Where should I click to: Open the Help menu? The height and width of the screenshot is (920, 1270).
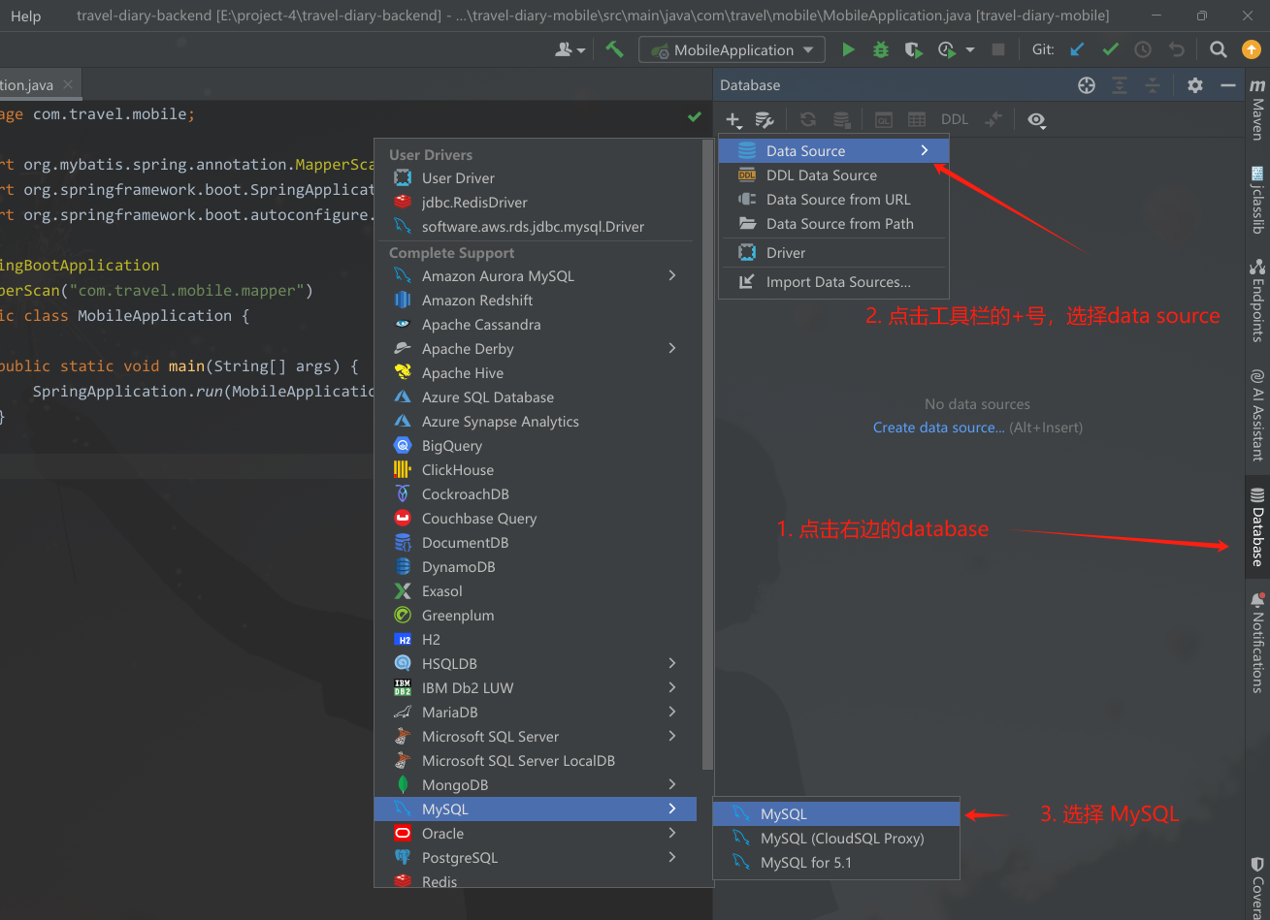pyautogui.click(x=25, y=16)
